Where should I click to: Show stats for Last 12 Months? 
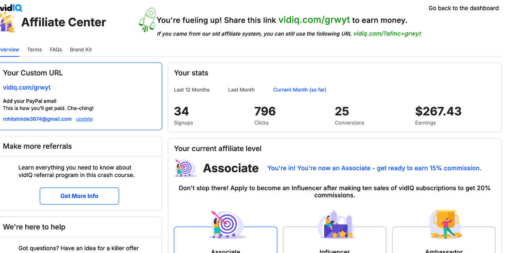coord(192,90)
